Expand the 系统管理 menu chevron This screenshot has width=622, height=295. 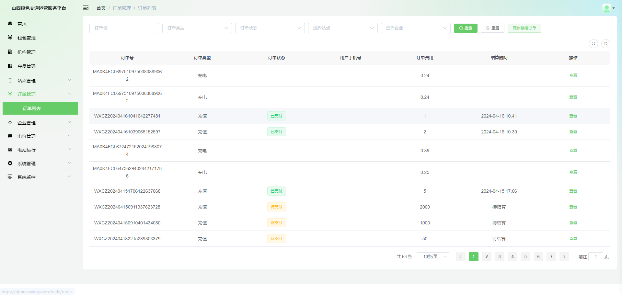pyautogui.click(x=69, y=163)
